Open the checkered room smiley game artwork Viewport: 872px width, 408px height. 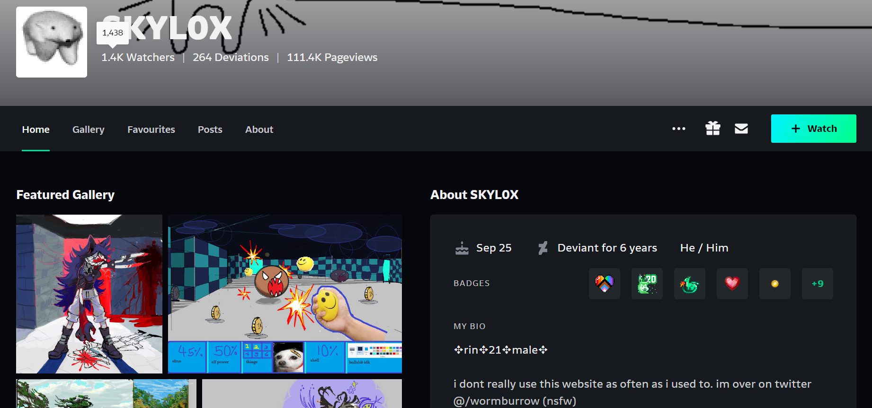(x=285, y=294)
